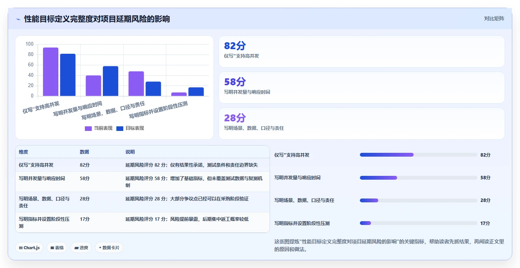Click the 说明 column header
520x268 pixels.
130,152
